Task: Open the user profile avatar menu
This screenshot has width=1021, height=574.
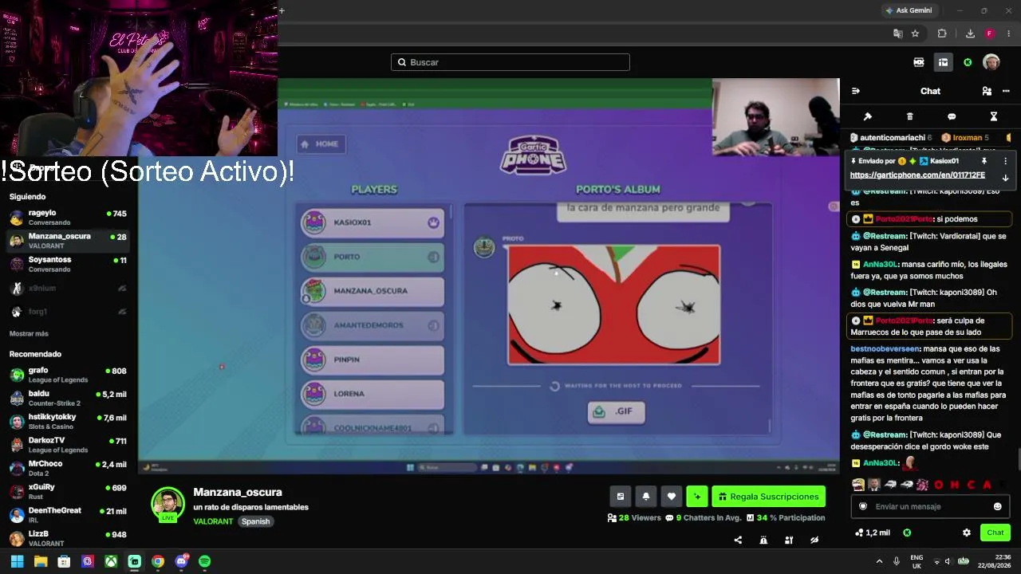Action: [991, 62]
